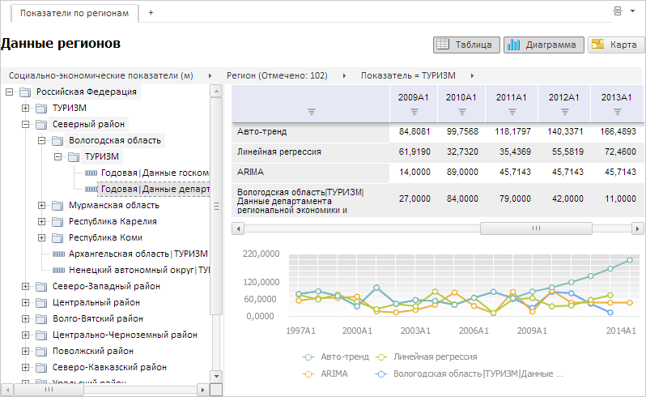Click the folder icon of Мурманская область
The height and width of the screenshot is (397, 646).
[x=57, y=206]
